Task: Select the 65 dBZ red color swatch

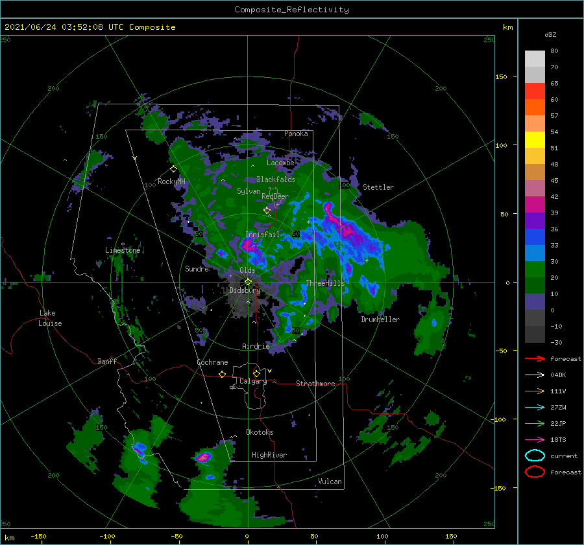Action: 535,91
